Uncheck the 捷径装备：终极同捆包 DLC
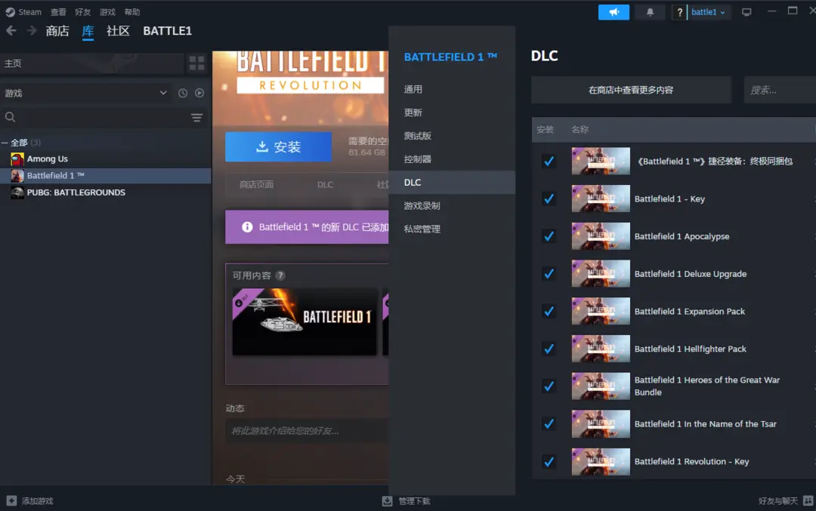 tap(549, 161)
